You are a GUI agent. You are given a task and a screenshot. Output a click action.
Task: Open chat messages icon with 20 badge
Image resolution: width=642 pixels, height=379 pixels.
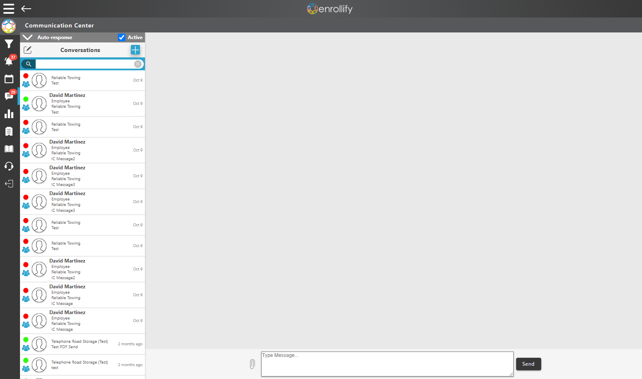[x=9, y=96]
